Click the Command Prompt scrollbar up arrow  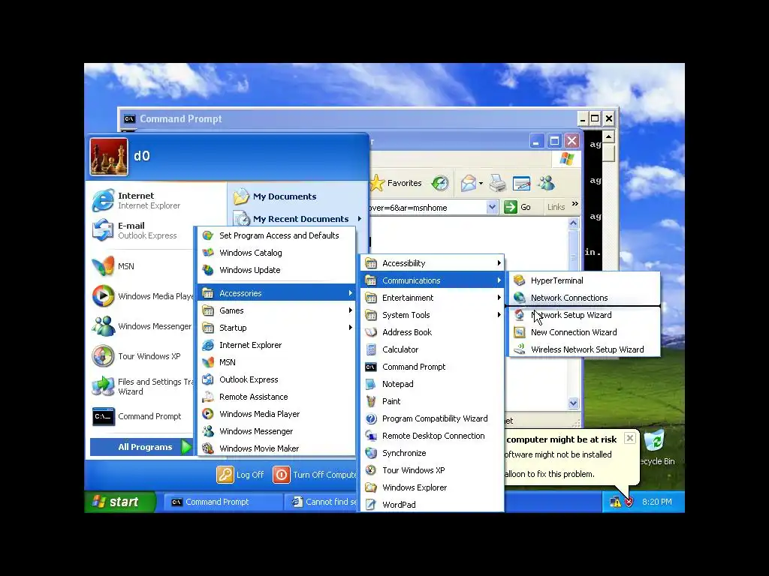608,136
